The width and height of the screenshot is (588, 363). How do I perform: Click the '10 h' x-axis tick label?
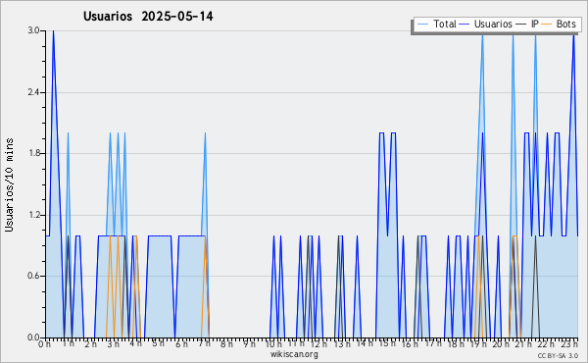coord(273,343)
